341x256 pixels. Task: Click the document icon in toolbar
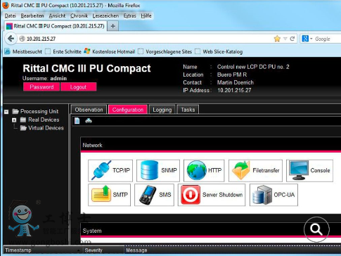coord(77,121)
